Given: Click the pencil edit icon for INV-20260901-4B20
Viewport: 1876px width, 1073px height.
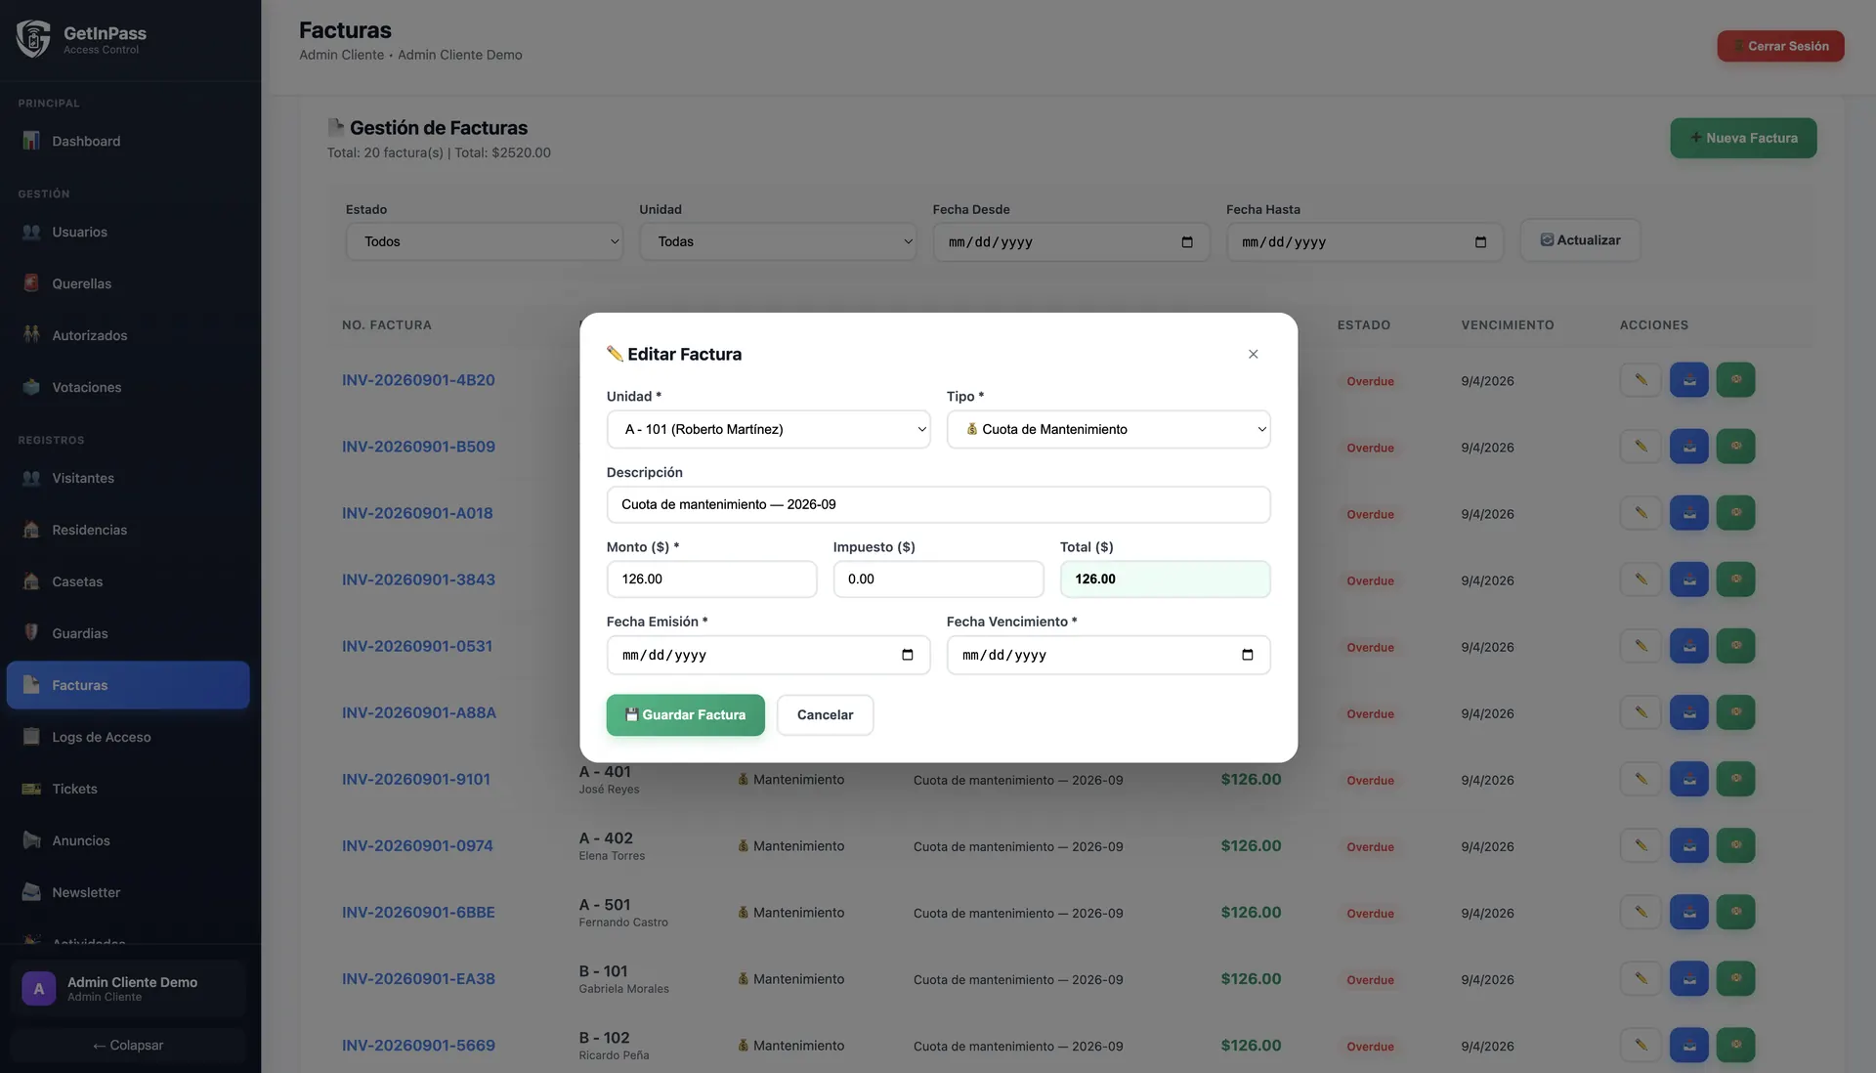Looking at the screenshot, I should [x=1641, y=379].
